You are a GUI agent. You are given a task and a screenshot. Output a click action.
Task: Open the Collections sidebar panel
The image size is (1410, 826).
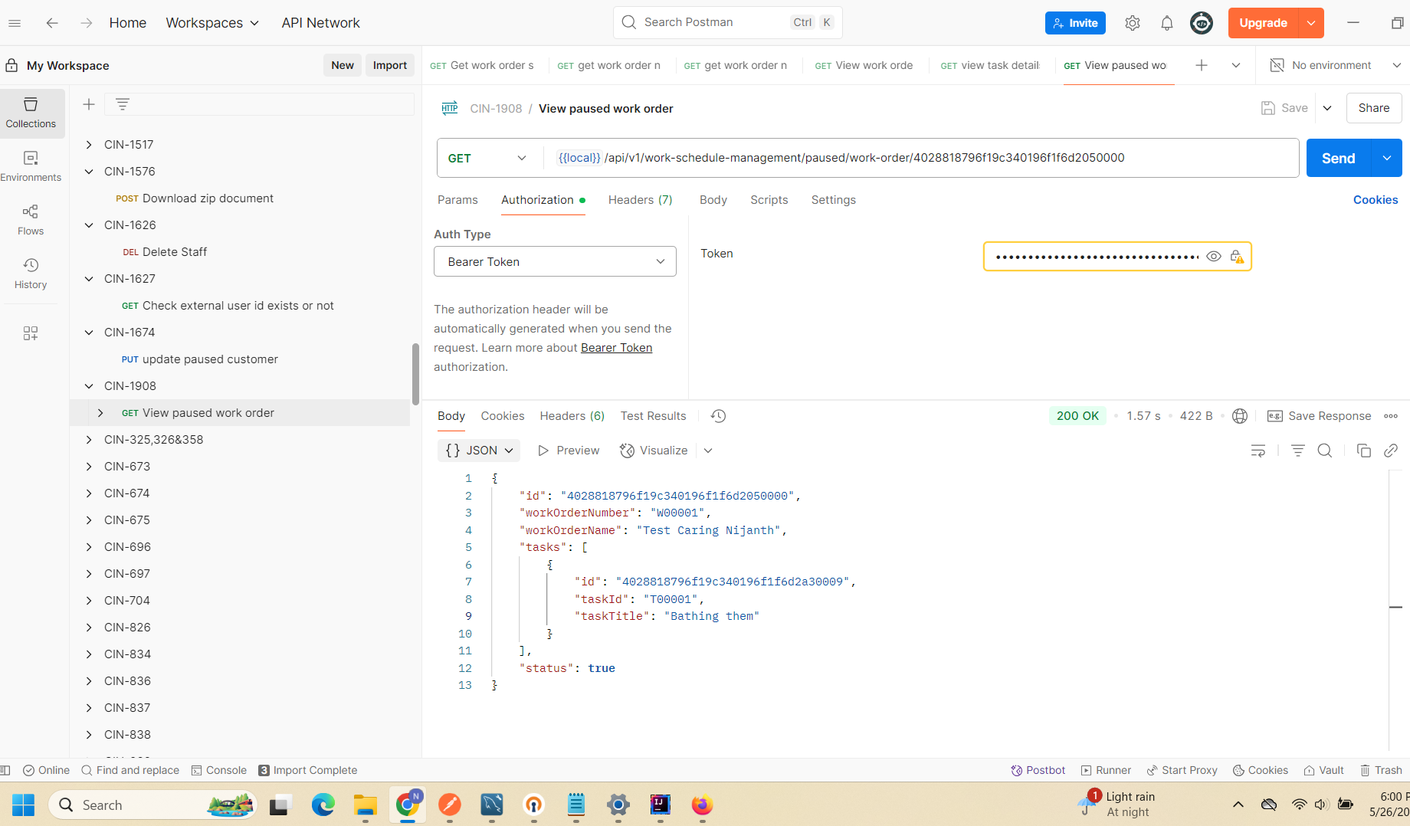(x=31, y=112)
